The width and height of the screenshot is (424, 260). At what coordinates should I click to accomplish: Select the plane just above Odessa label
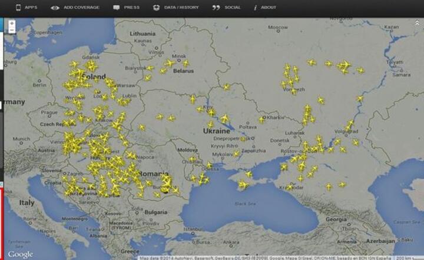(x=210, y=165)
